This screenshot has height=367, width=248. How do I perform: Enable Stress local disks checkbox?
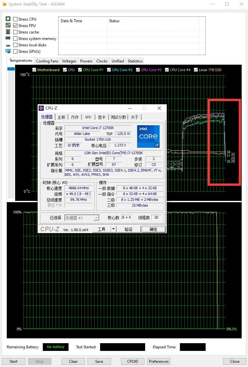(x=15, y=45)
